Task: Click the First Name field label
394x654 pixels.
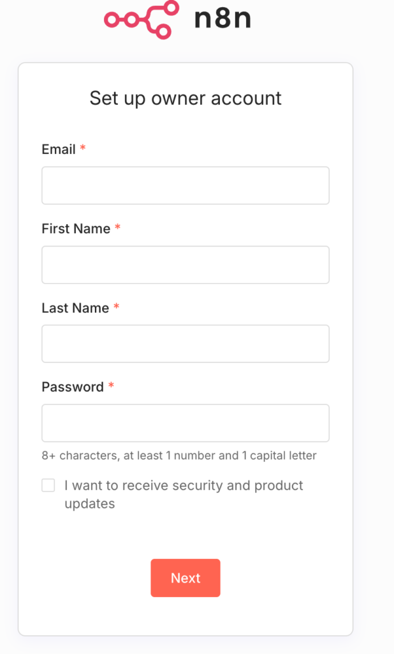Action: click(x=76, y=229)
